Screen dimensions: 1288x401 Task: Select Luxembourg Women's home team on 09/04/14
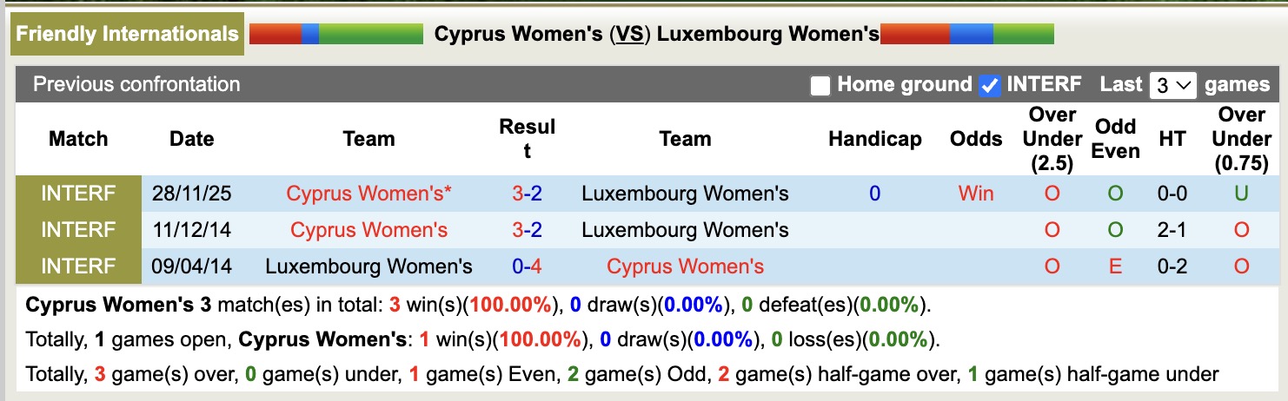(368, 266)
